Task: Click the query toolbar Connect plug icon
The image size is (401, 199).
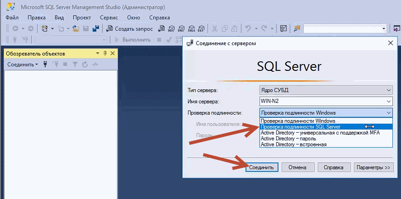Action: tap(15, 40)
